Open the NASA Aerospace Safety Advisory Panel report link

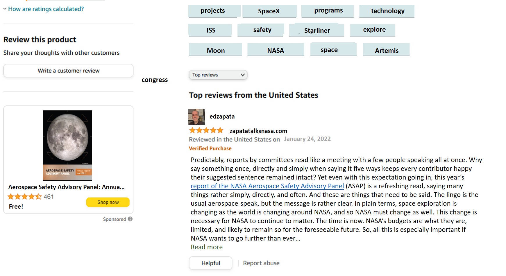pos(267,186)
